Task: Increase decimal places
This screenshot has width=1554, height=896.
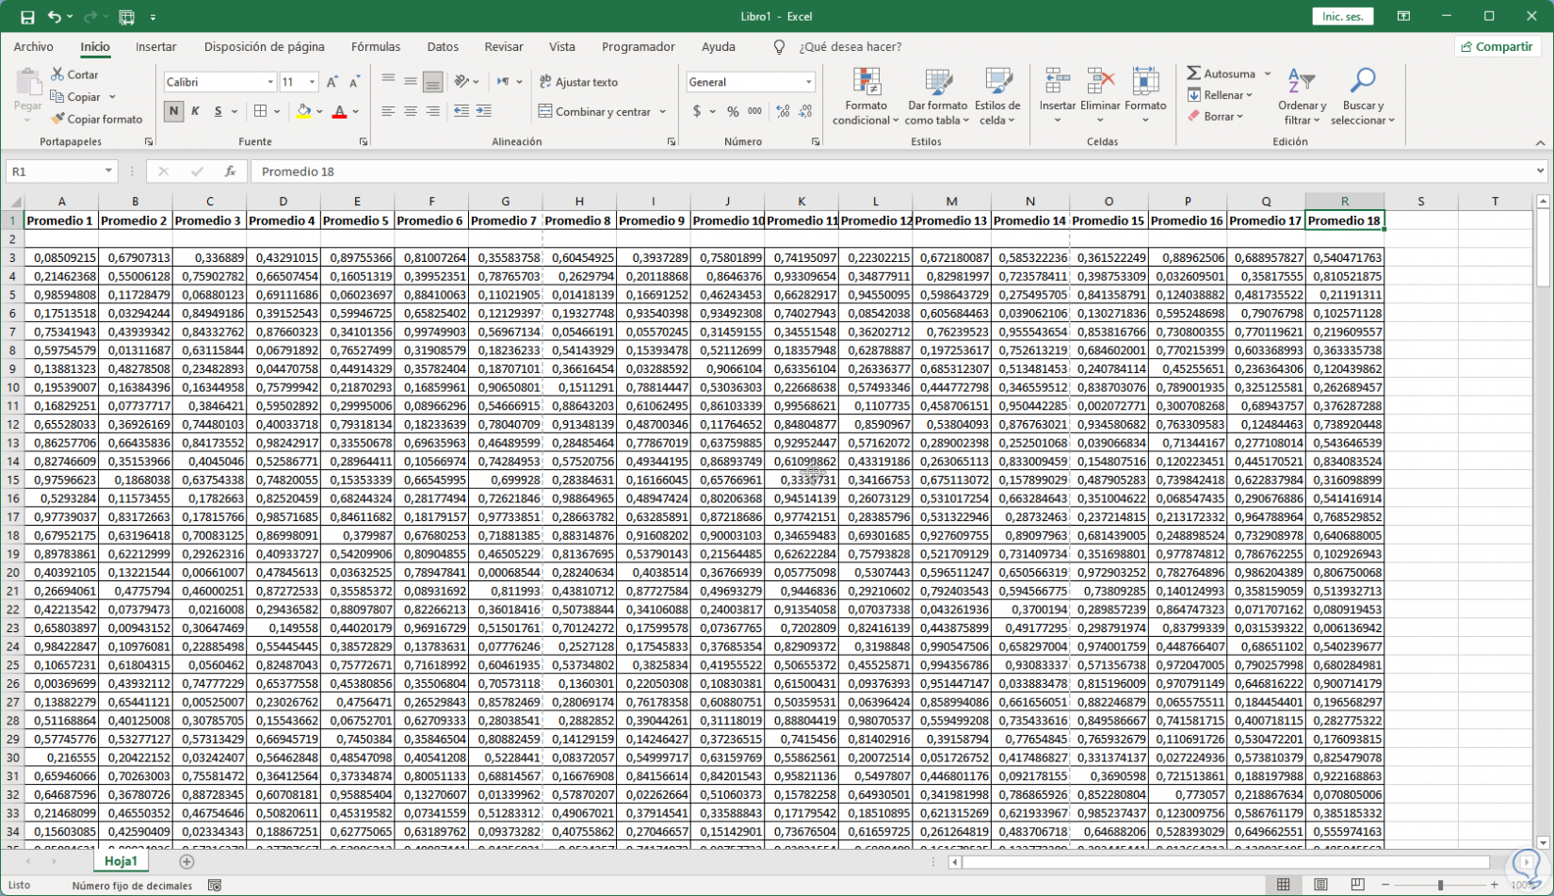Action: (783, 111)
